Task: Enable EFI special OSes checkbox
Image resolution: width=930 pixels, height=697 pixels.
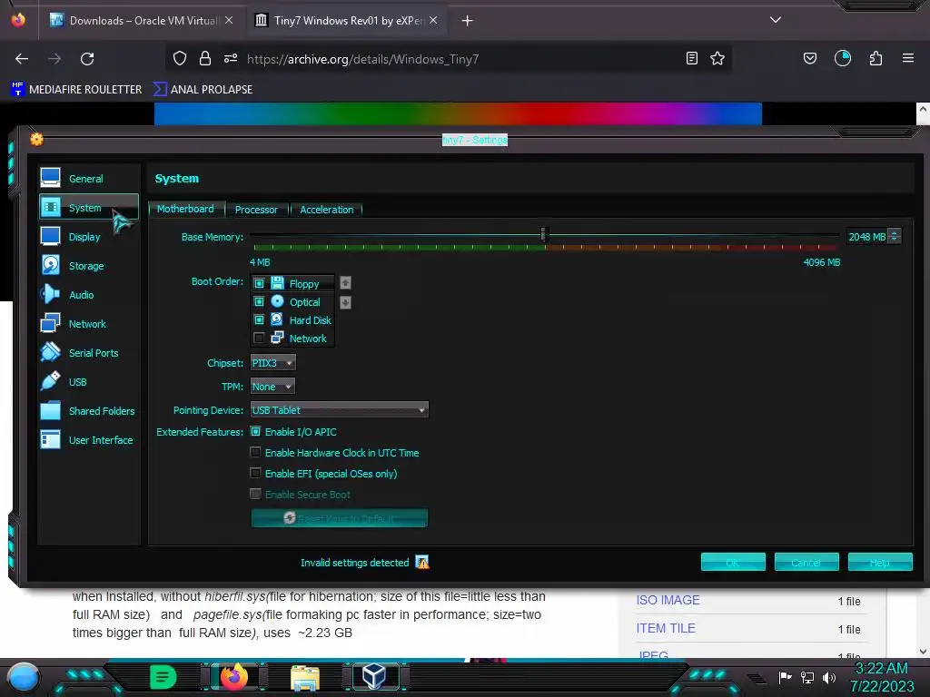Action: (255, 473)
